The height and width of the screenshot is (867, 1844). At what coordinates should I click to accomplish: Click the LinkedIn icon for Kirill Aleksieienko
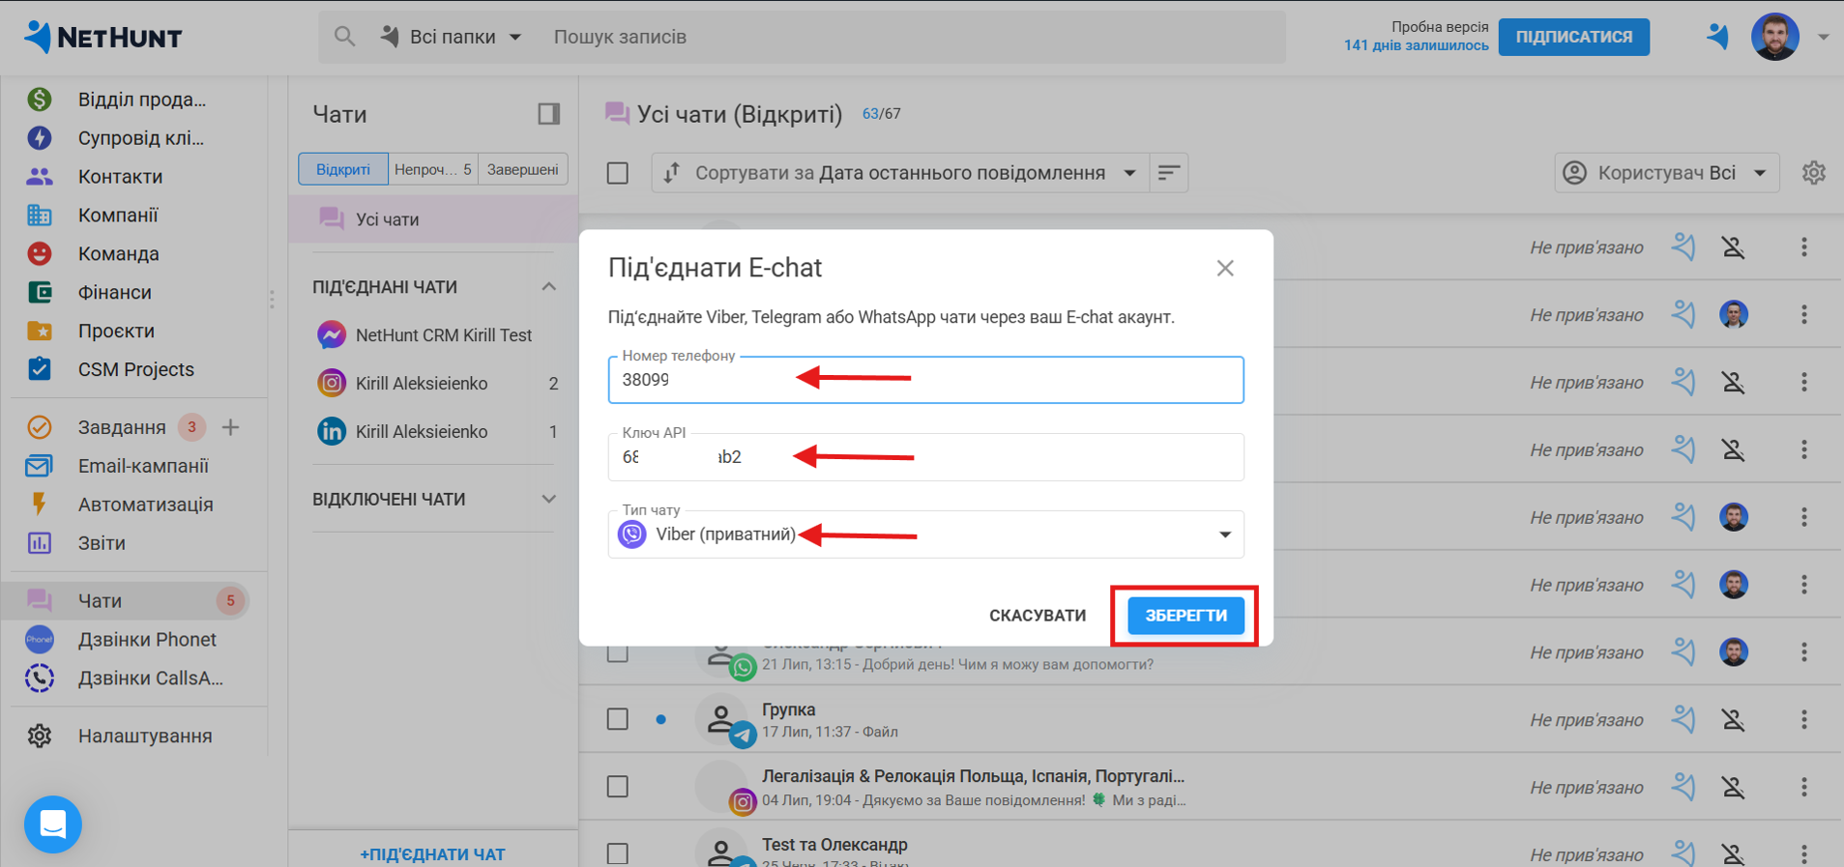332,432
